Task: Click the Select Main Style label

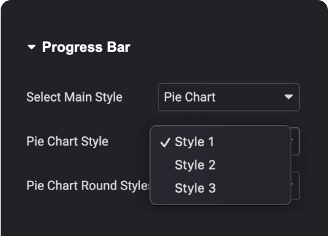Action: (74, 97)
